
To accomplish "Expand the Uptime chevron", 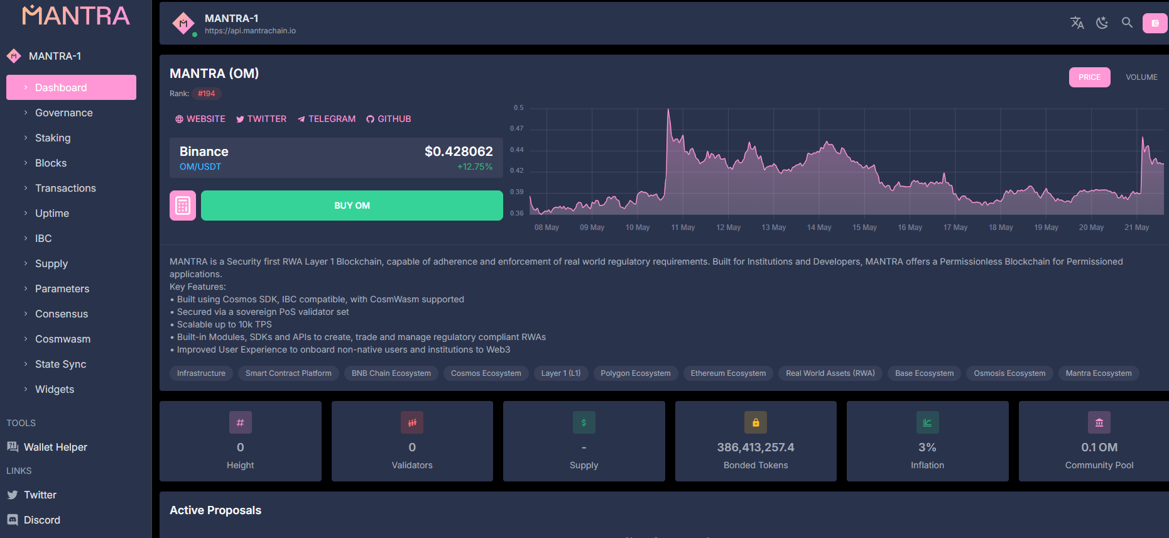I will point(26,213).
